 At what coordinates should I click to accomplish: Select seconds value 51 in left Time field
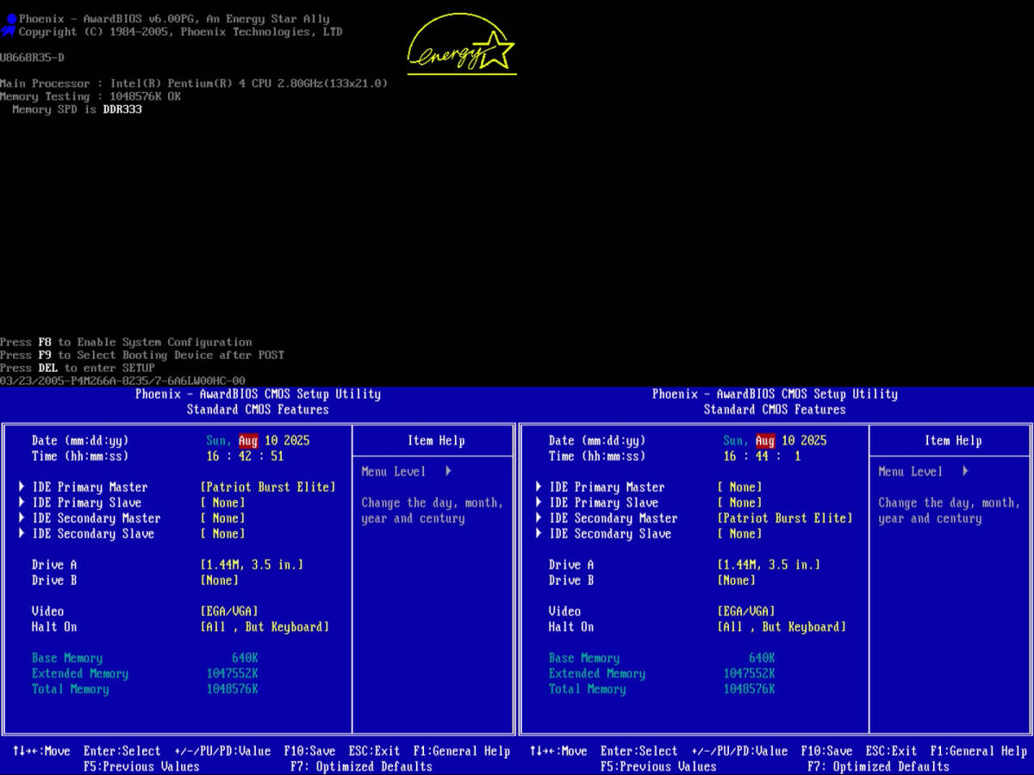[277, 456]
